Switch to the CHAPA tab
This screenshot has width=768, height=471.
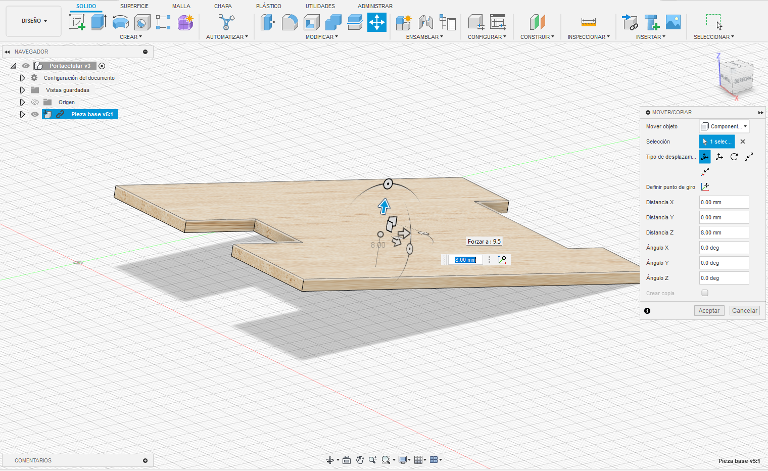tap(223, 6)
